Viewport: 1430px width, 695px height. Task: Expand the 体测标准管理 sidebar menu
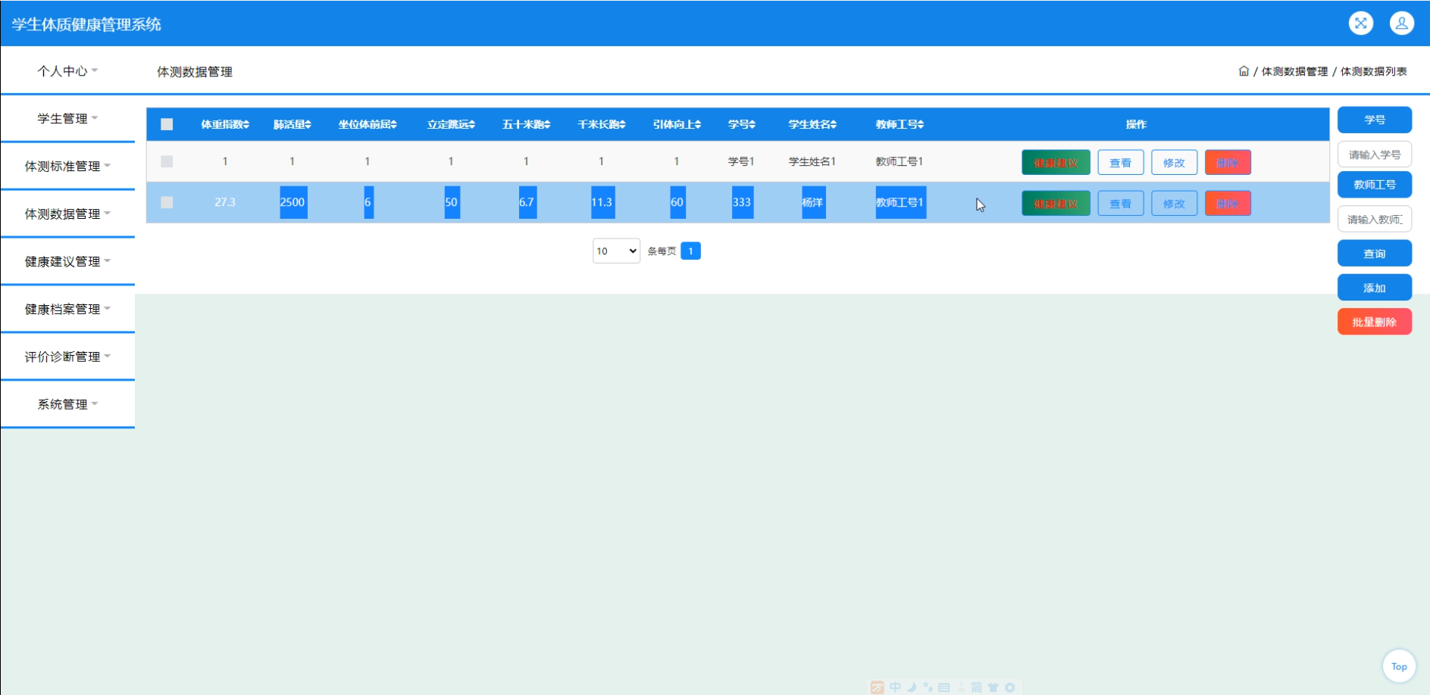coord(67,166)
